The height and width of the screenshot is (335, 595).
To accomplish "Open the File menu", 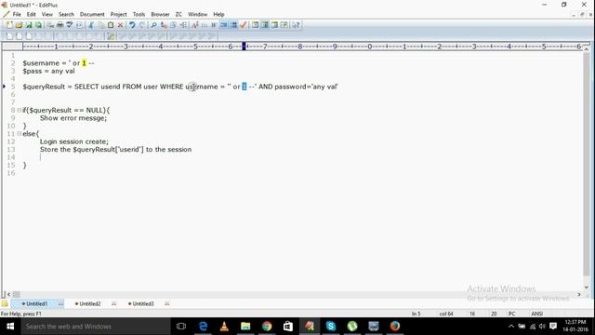I will [x=17, y=14].
